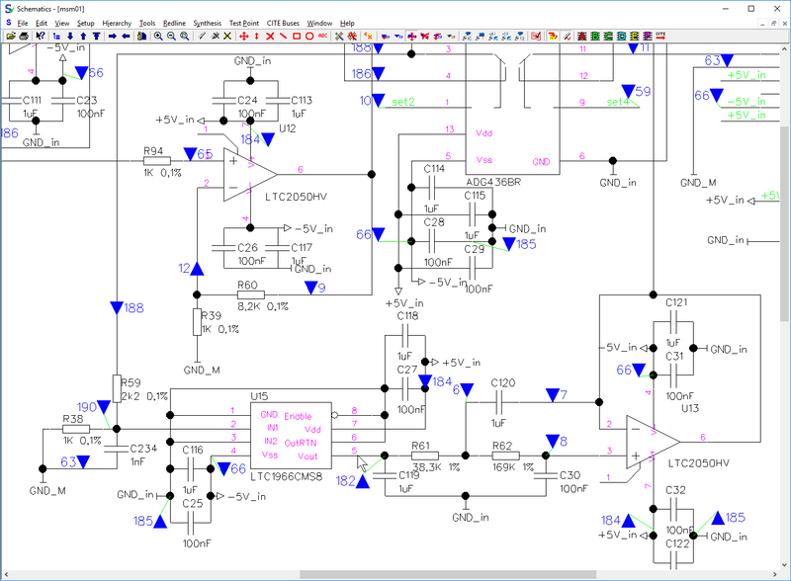The image size is (791, 581).
Task: Open the File menu
Action: click(x=23, y=23)
